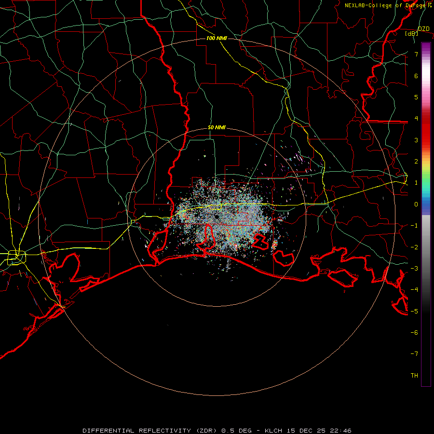
Task: Click the "3" tick label on the scale
Action: click(416, 140)
